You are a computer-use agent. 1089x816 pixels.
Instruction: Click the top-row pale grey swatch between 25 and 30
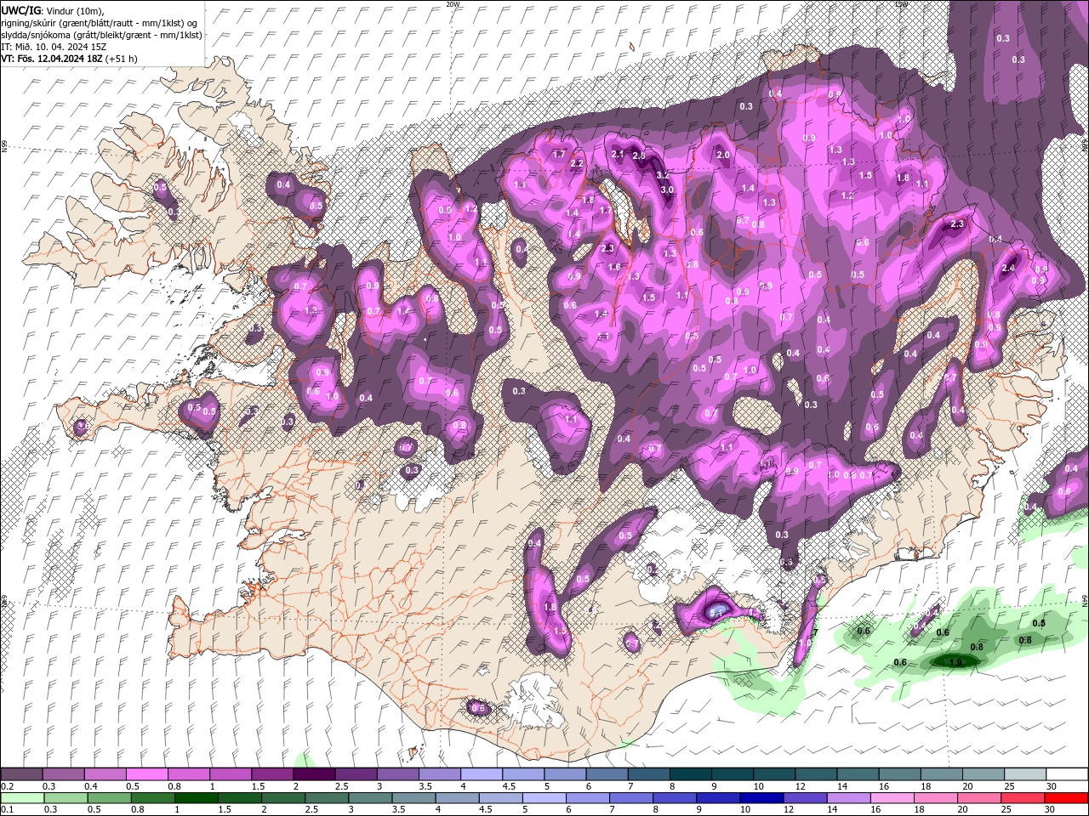[1023, 774]
